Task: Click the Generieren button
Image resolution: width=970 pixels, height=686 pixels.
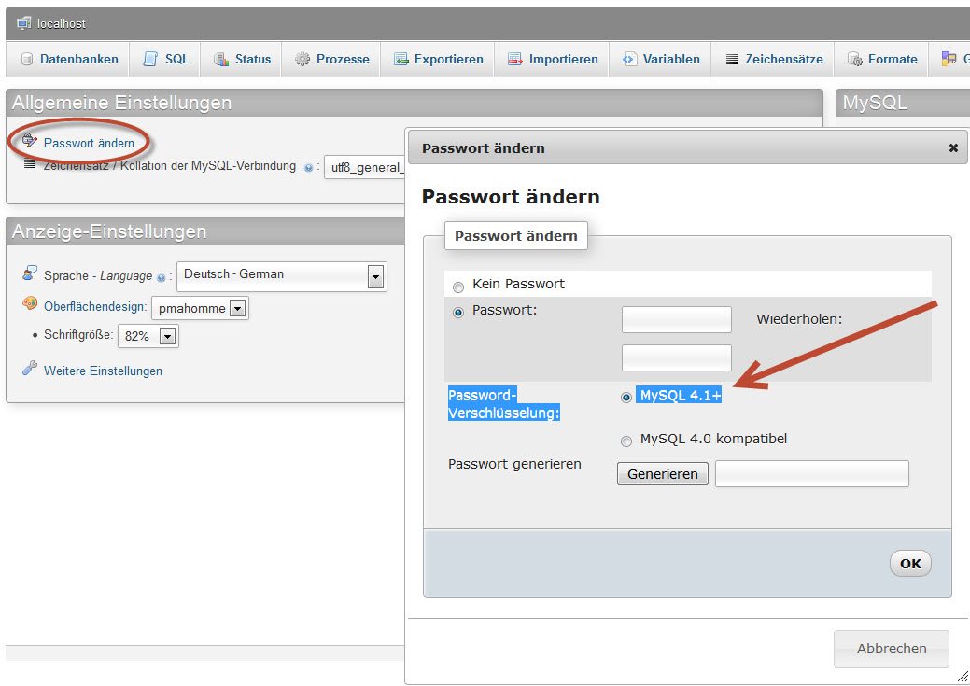Action: 663,474
